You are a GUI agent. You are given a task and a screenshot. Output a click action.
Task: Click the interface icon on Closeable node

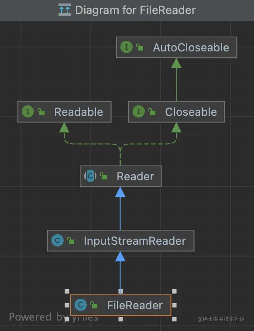tap(139, 111)
